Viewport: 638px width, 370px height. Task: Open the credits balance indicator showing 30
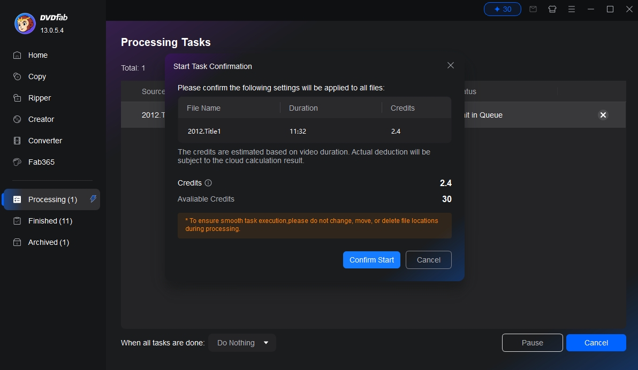[502, 9]
